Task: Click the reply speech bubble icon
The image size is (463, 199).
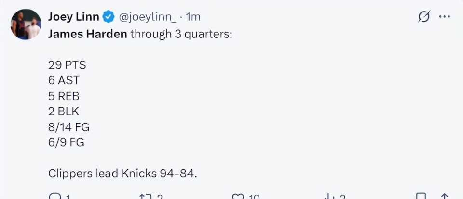Action: pyautogui.click(x=54, y=196)
